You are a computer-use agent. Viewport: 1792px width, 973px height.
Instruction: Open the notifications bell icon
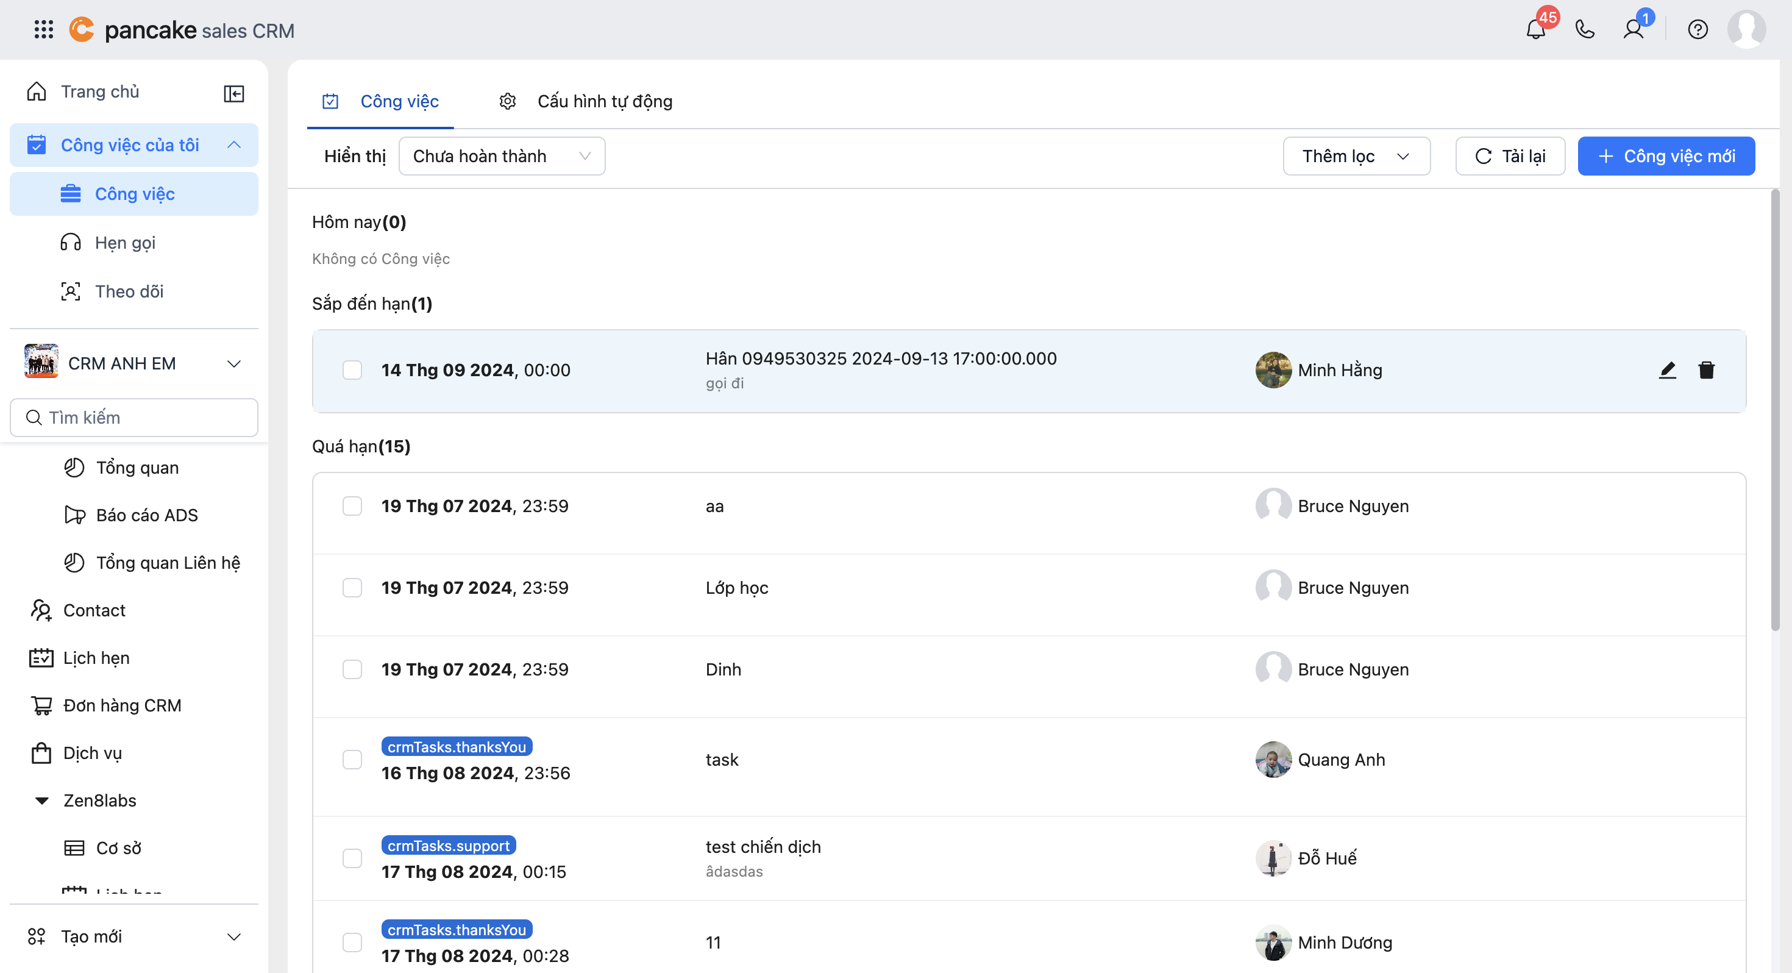pyautogui.click(x=1535, y=30)
